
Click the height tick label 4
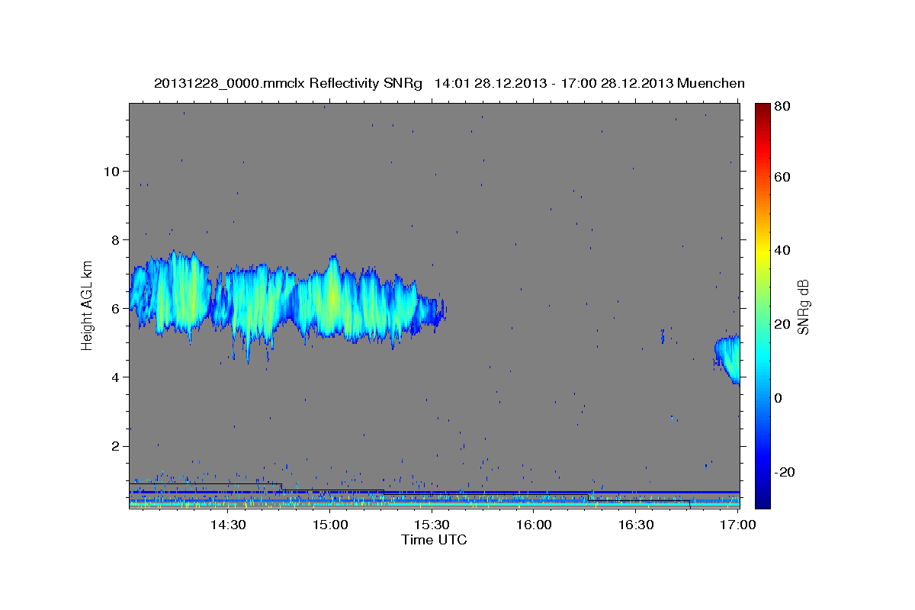click(116, 377)
